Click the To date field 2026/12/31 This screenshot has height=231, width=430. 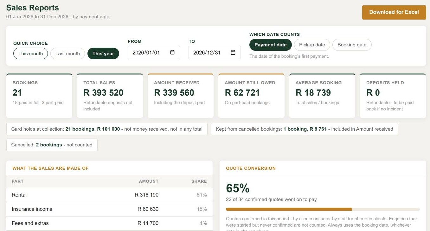215,53
